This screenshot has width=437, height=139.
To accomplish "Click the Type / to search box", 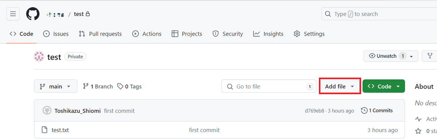I will (x=379, y=14).
